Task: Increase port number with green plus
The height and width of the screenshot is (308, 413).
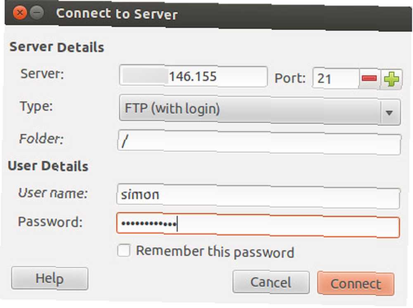Action: click(x=392, y=79)
